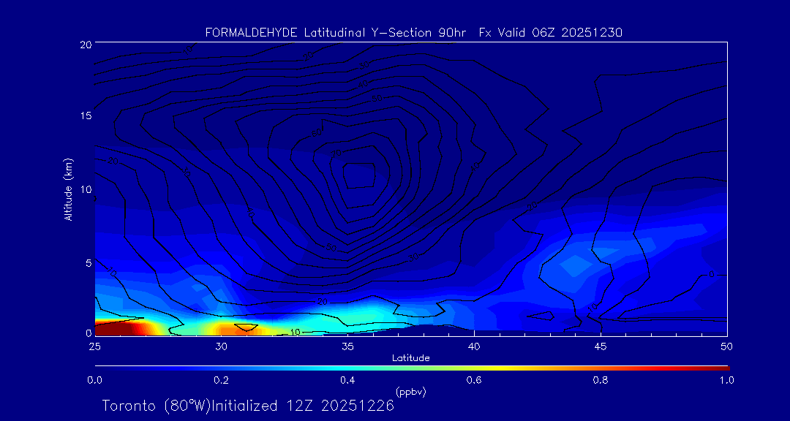This screenshot has width=790, height=421.
Task: Click the 'Altitude (km)' vertical axis label
Action: point(68,189)
